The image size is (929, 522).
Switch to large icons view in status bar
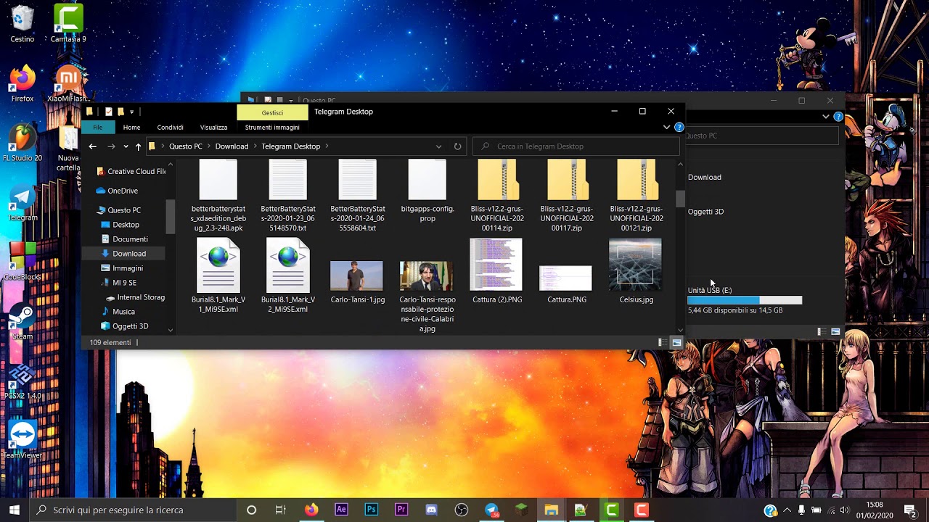676,342
